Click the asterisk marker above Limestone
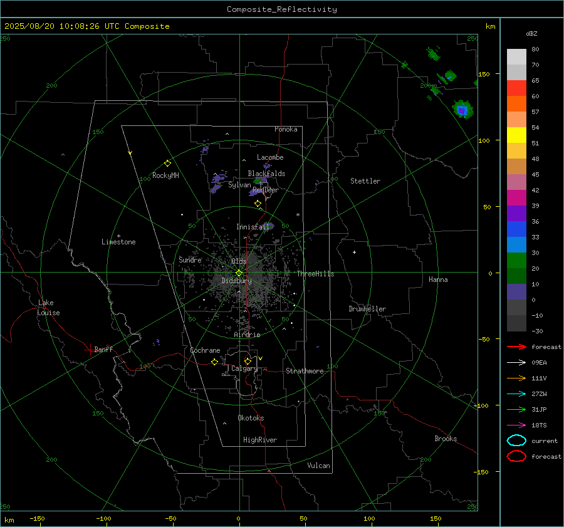 tap(118, 236)
